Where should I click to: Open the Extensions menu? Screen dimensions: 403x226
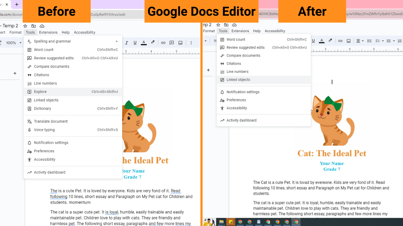click(x=48, y=32)
